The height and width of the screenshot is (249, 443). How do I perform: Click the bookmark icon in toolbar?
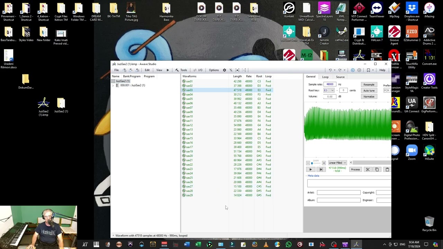pyautogui.click(x=368, y=70)
